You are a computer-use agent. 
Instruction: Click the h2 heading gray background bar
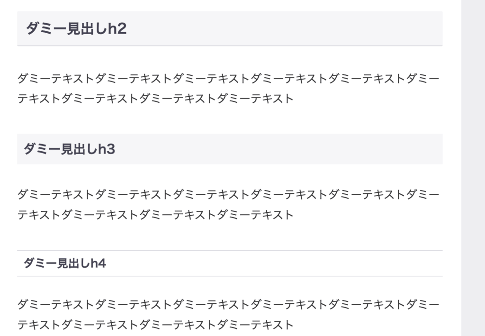230,28
